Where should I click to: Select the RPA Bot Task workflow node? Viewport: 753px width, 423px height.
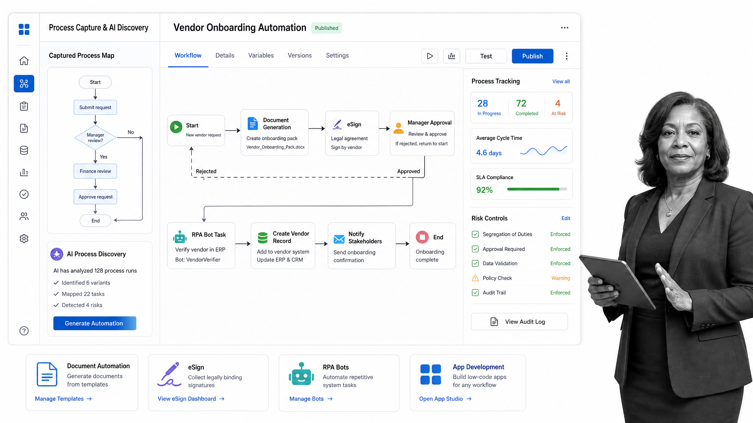[201, 246]
